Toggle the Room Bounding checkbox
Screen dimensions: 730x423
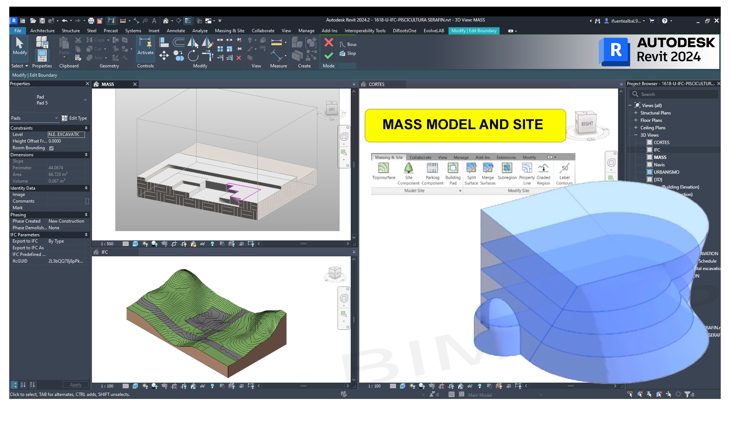(52, 148)
